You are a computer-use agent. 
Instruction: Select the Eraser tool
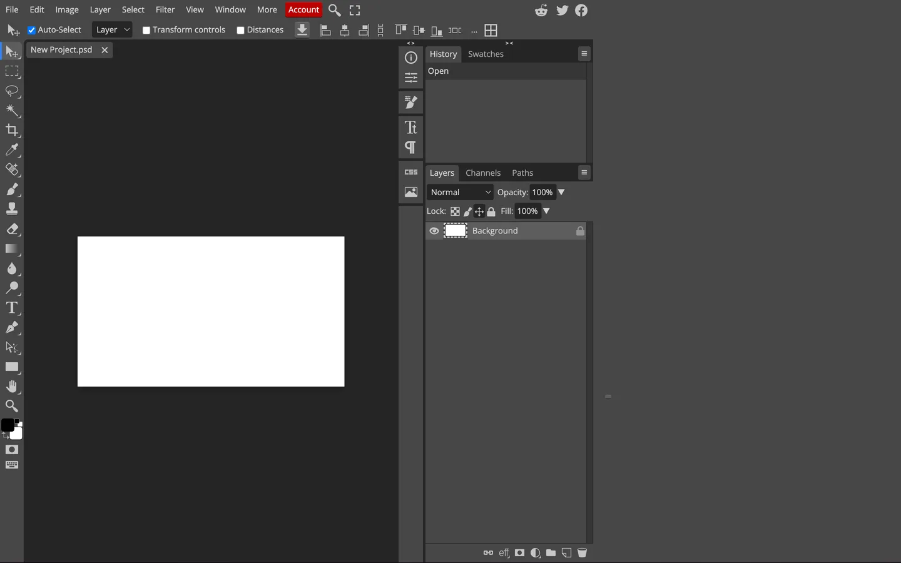coord(12,229)
